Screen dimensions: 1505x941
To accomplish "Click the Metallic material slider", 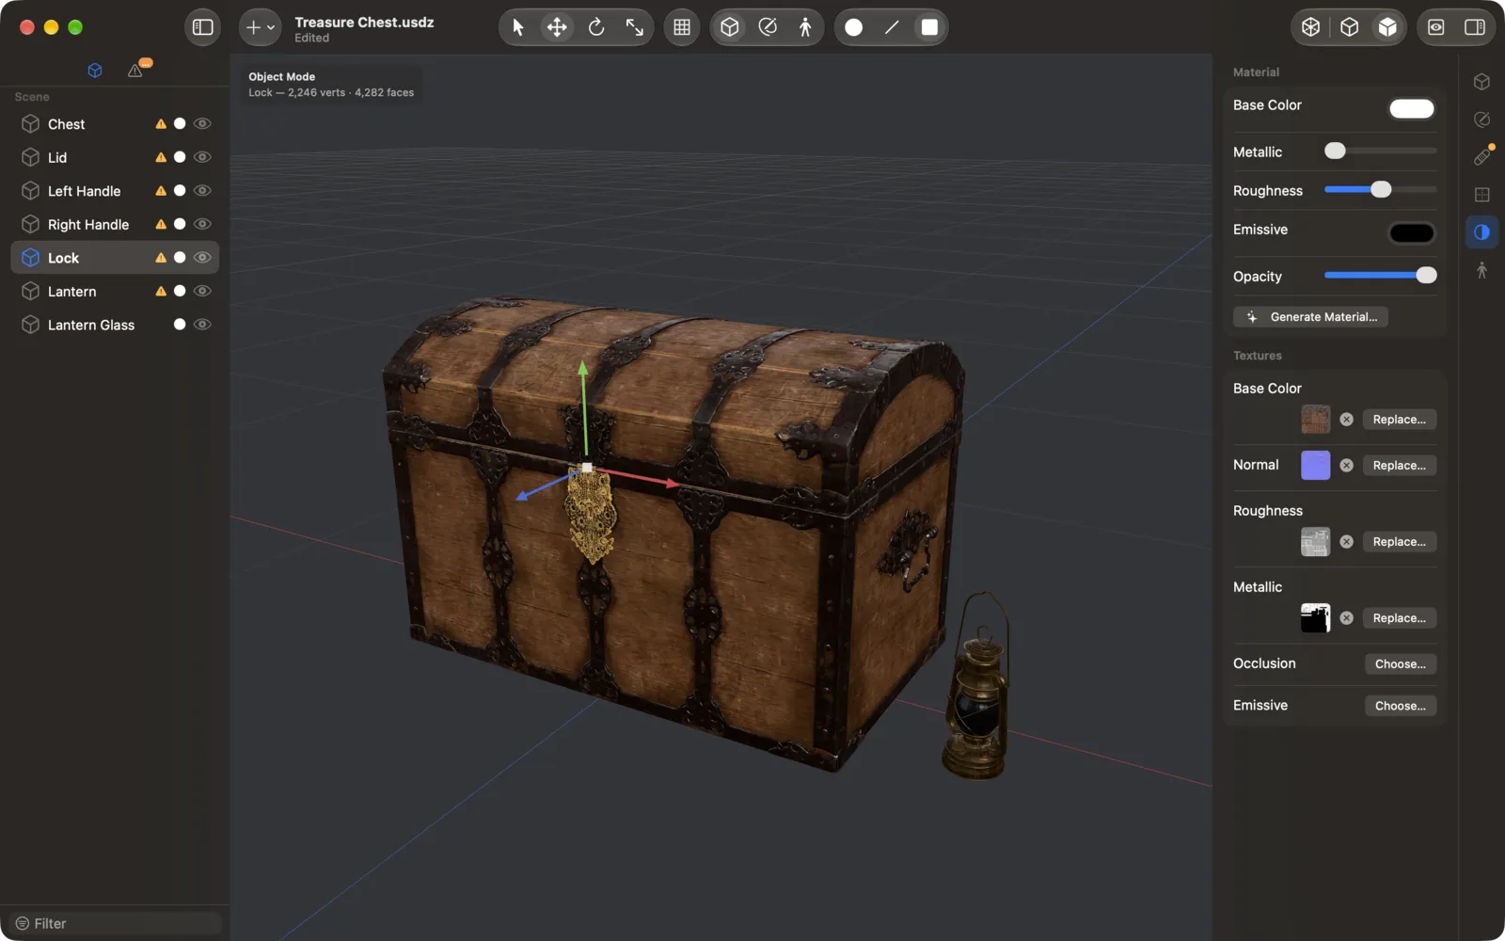I will pyautogui.click(x=1381, y=151).
